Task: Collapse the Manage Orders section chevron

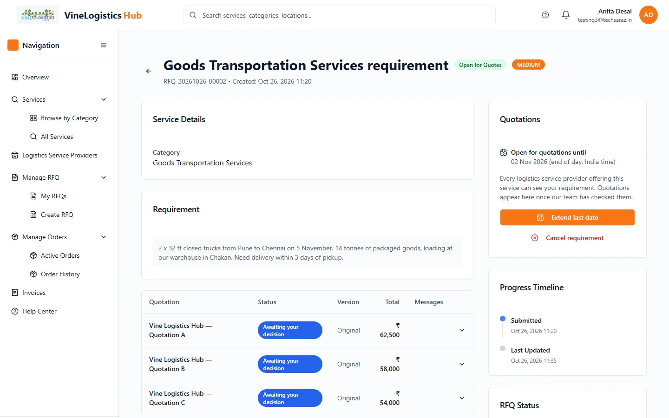Action: point(104,237)
